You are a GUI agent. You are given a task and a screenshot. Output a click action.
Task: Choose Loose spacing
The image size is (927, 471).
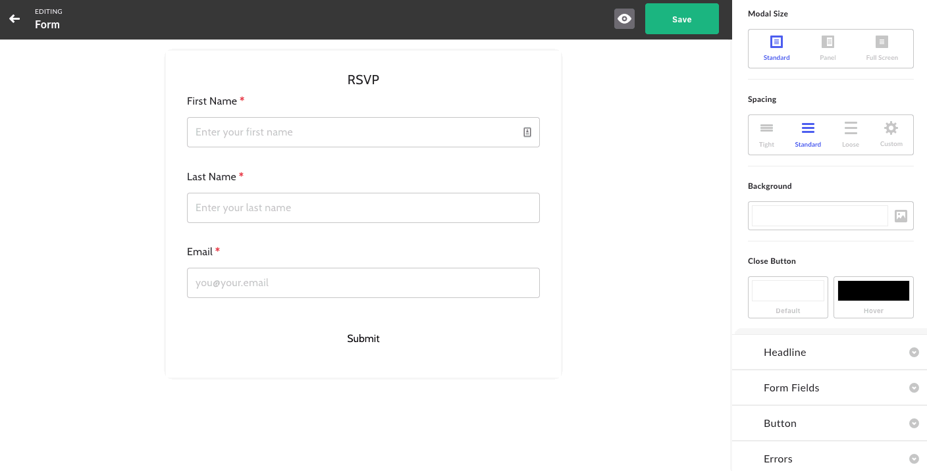851,135
